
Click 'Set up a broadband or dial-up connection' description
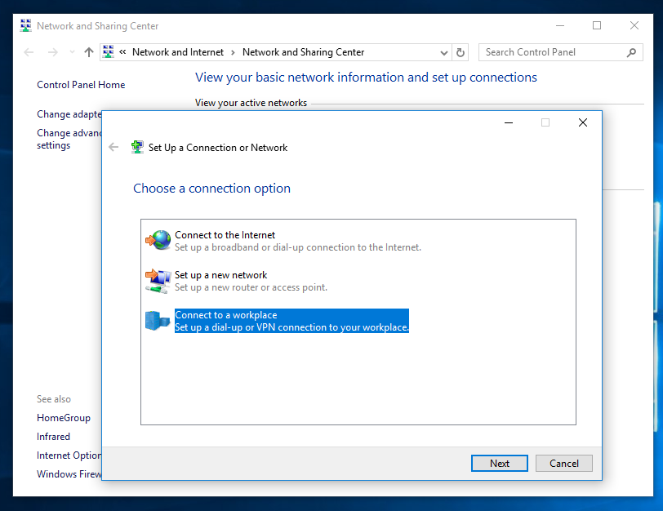click(298, 247)
